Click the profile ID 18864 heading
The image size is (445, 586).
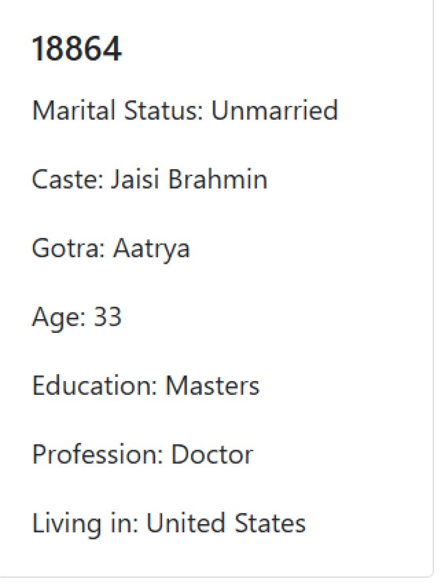click(x=77, y=49)
